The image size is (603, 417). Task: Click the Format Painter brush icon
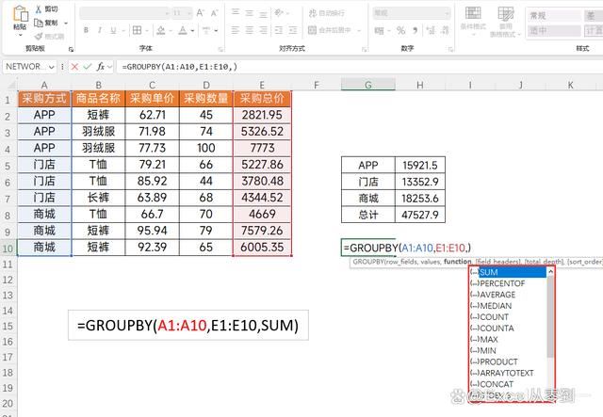[x=39, y=36]
